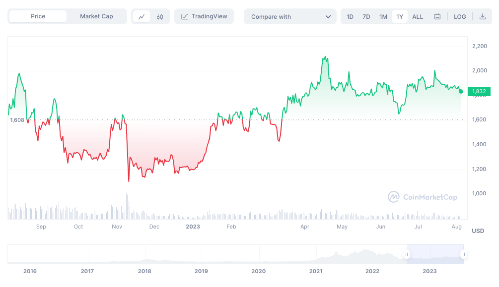499x287 pixels.
Task: Download chart data icon
Action: (x=482, y=16)
